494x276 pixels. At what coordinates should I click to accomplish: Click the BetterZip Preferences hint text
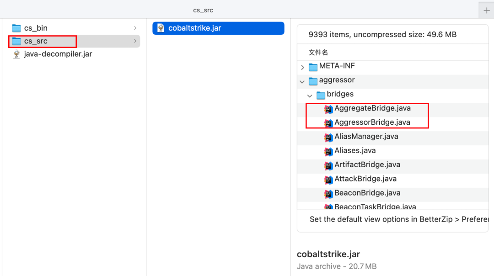pos(399,219)
